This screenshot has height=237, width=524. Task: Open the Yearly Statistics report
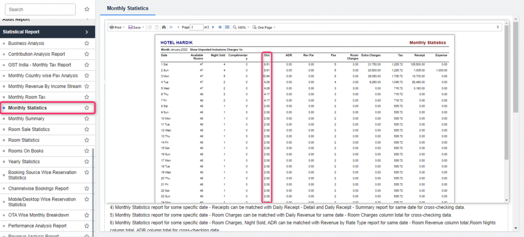click(24, 161)
